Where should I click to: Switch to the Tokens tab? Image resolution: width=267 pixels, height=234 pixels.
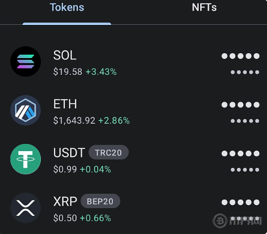(67, 8)
